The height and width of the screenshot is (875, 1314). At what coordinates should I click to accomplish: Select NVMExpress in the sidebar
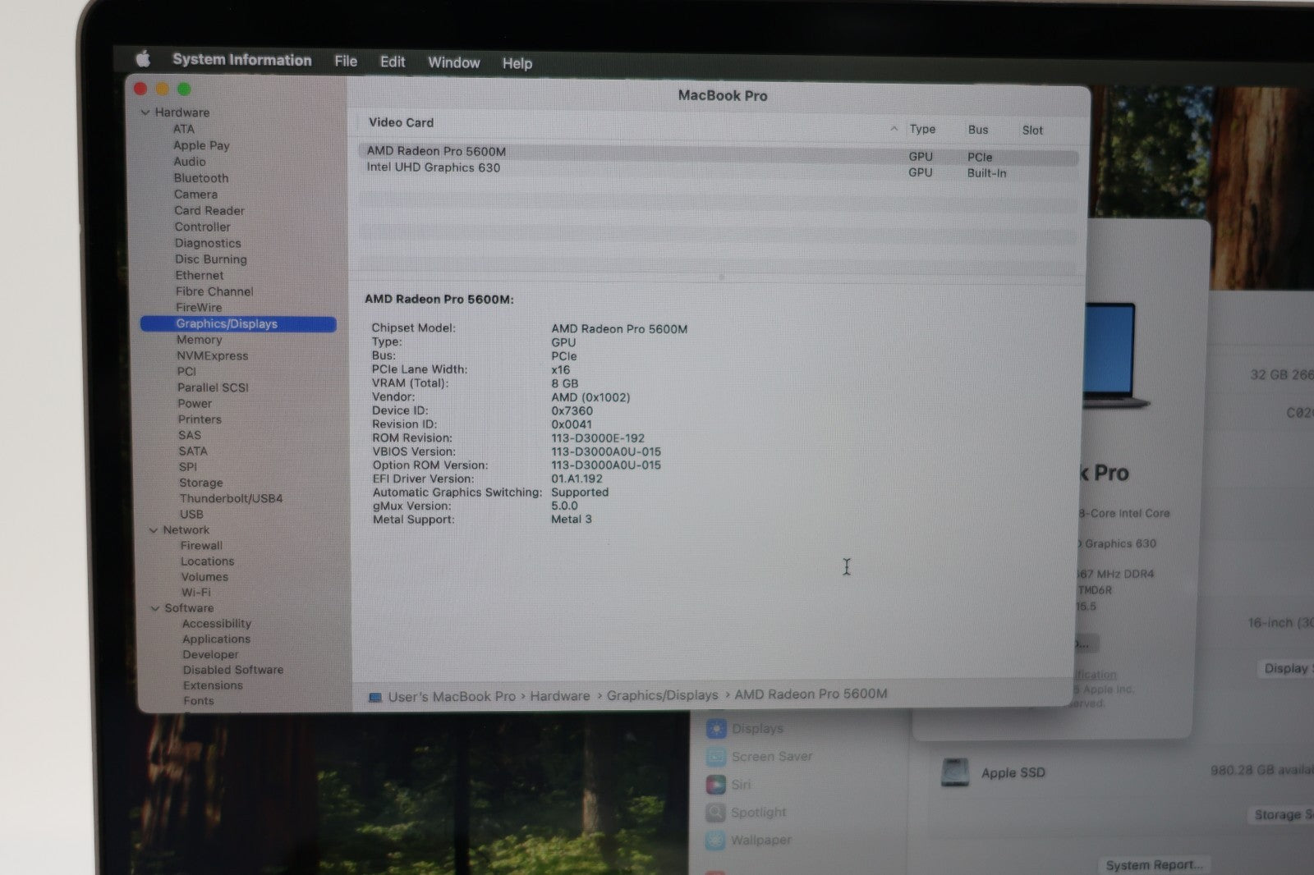click(x=213, y=356)
